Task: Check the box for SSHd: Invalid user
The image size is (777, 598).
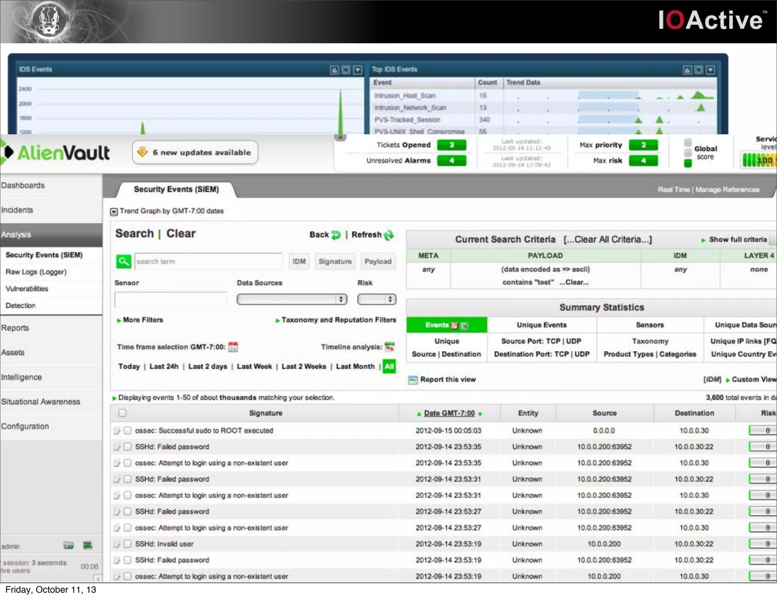Action: click(128, 544)
